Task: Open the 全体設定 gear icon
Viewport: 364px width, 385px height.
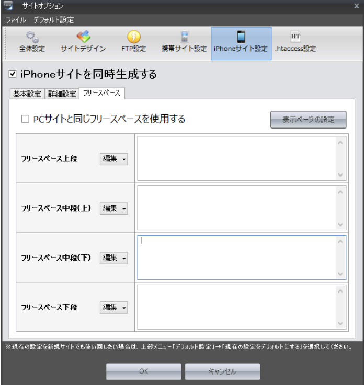Action: [32, 37]
